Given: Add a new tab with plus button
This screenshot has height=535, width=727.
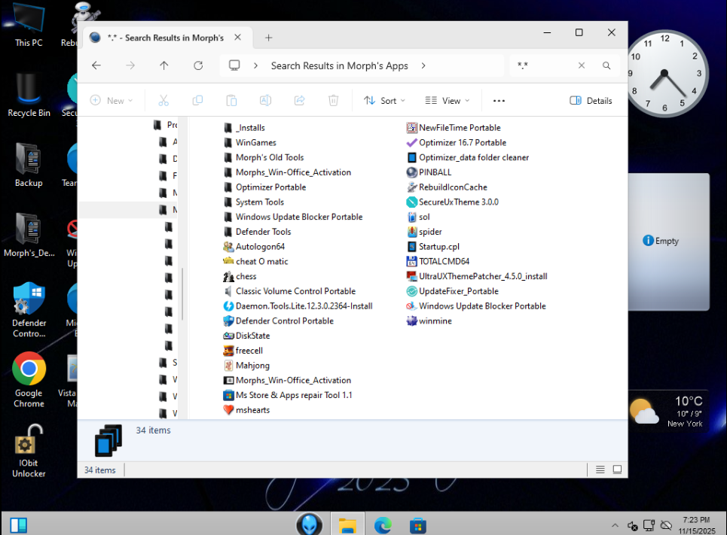Looking at the screenshot, I should (x=268, y=38).
